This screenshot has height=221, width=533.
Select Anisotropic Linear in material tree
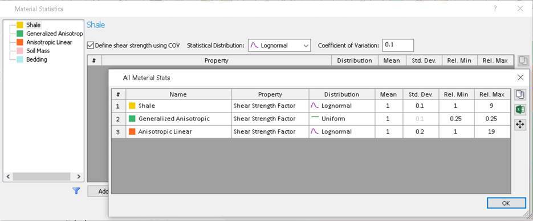(49, 42)
